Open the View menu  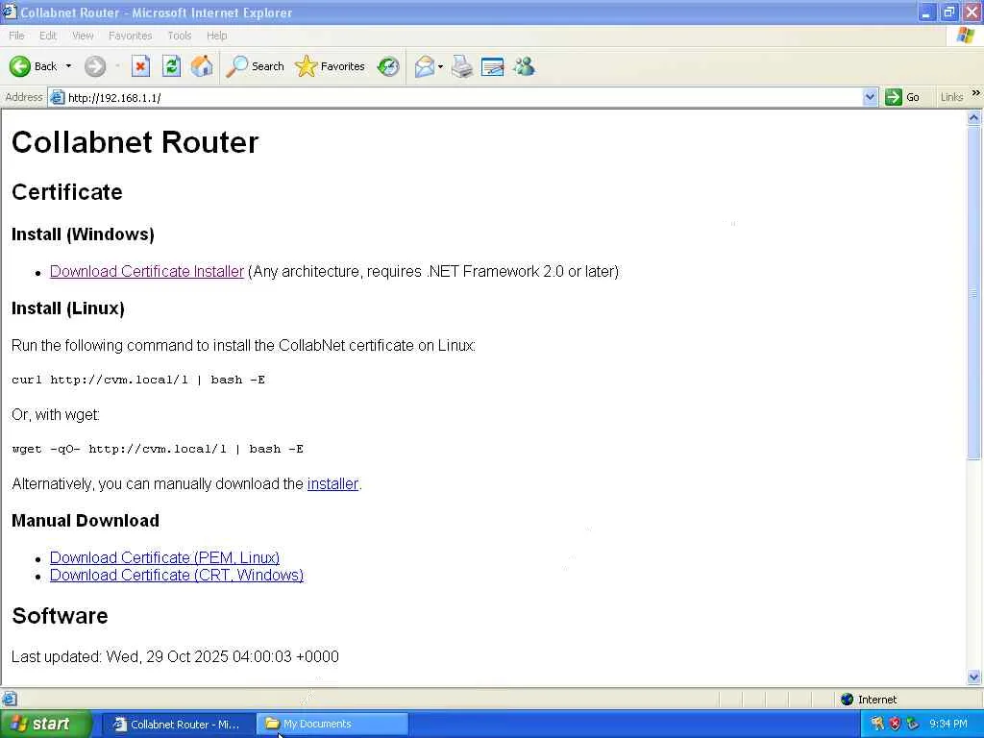[x=83, y=36]
